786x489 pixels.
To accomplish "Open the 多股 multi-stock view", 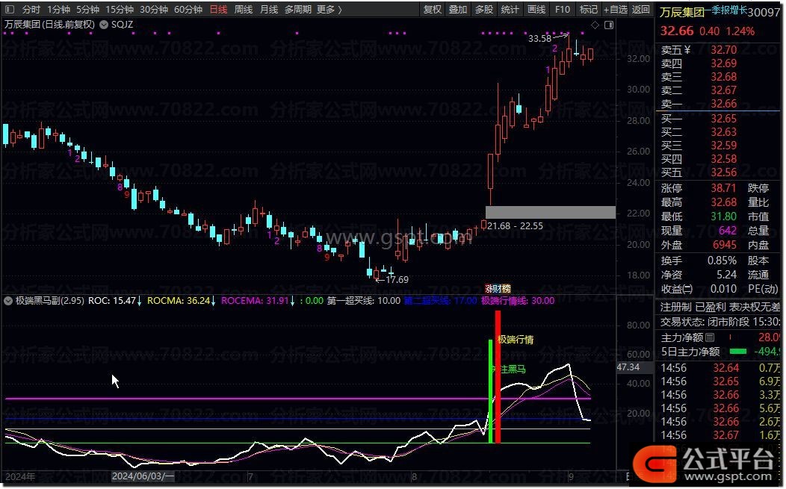I will (x=483, y=10).
